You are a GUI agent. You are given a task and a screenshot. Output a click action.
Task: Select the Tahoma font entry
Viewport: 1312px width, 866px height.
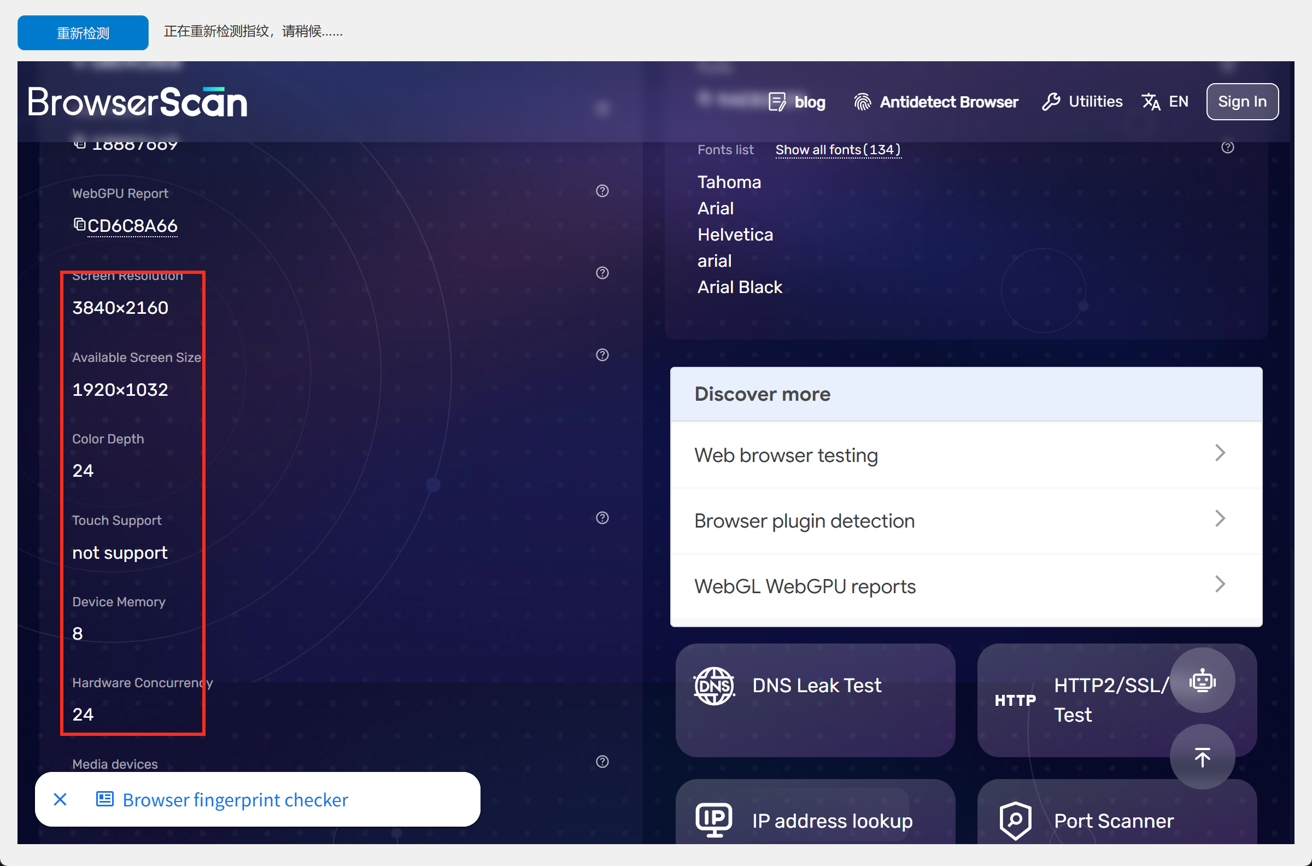click(729, 182)
